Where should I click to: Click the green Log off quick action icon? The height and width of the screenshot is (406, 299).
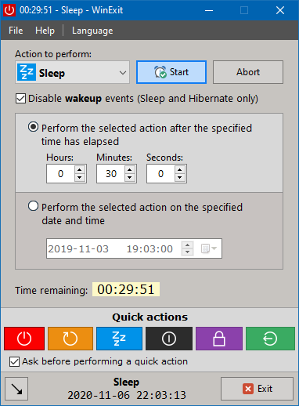point(270,339)
